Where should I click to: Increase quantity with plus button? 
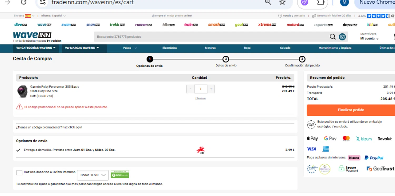click(211, 89)
